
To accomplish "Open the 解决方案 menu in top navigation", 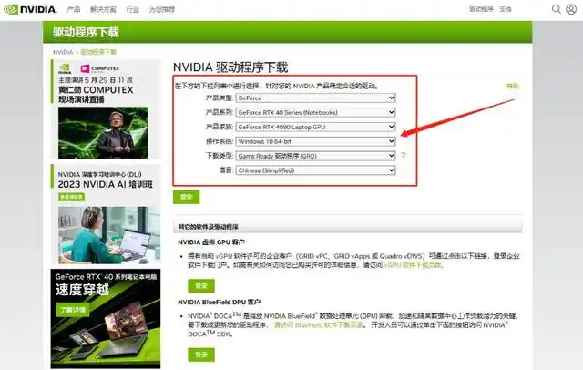I will coord(103,9).
